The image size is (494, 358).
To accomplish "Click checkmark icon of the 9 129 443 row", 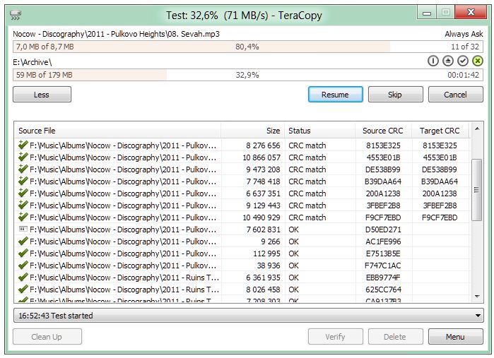I will [23, 205].
